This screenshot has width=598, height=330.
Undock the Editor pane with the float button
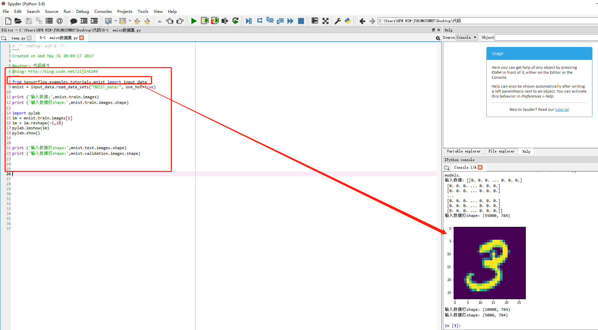[x=433, y=30]
